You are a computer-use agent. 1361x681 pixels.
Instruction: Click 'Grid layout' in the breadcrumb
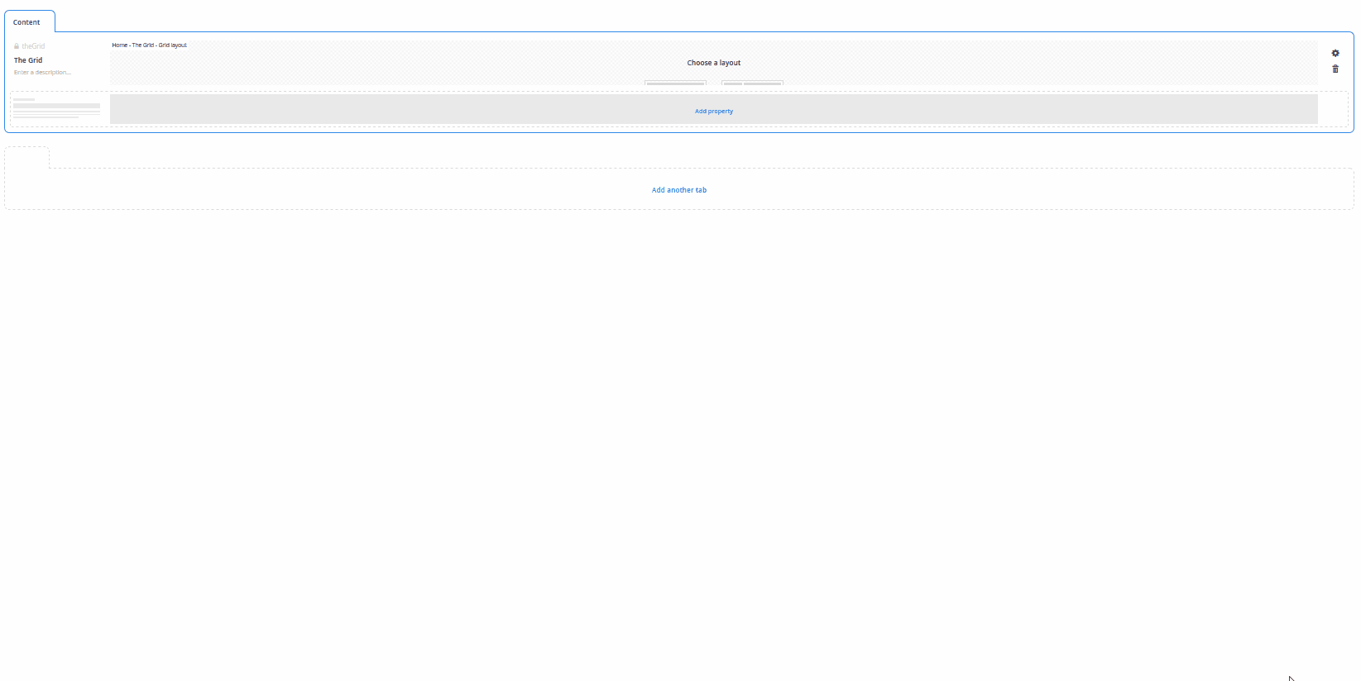click(173, 45)
